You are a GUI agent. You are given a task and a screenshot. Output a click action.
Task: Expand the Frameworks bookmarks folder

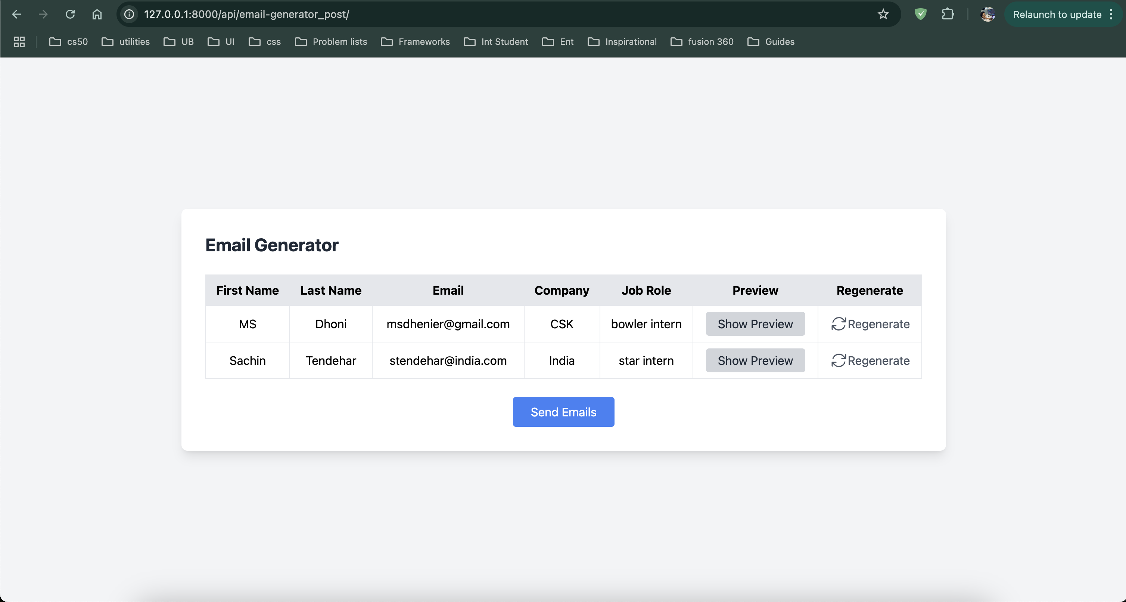415,42
